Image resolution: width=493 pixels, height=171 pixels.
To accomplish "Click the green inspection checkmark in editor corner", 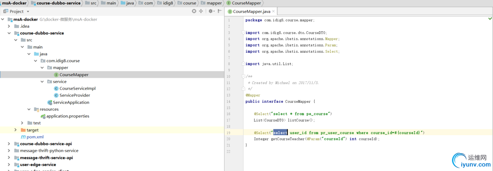I will click(490, 19).
